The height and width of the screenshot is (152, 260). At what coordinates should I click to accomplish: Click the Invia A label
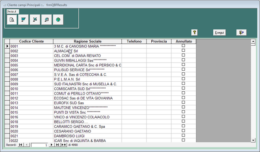coord(13,11)
